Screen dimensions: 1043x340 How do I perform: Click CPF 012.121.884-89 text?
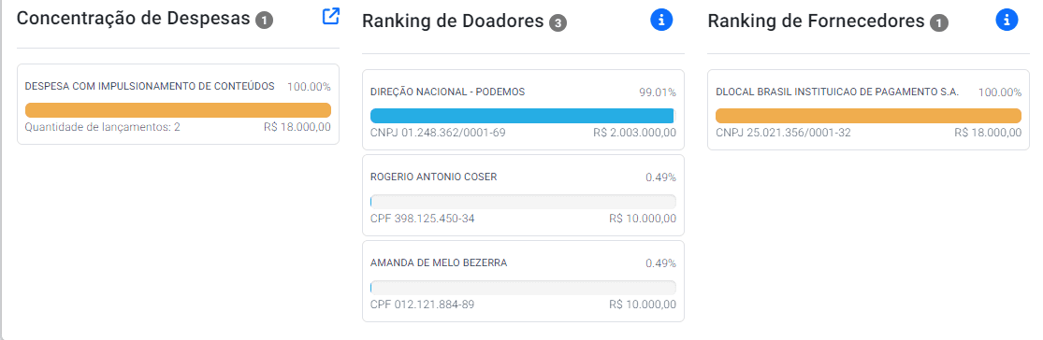(x=423, y=305)
